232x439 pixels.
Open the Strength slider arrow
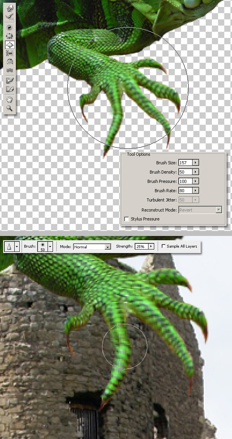pyautogui.click(x=151, y=246)
